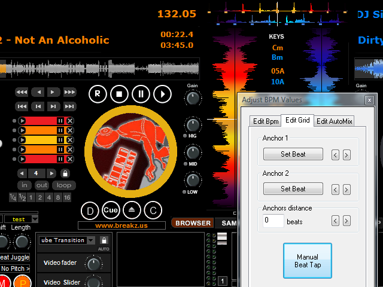Click the album art jog wheel
This screenshot has width=383, height=287.
click(130, 151)
